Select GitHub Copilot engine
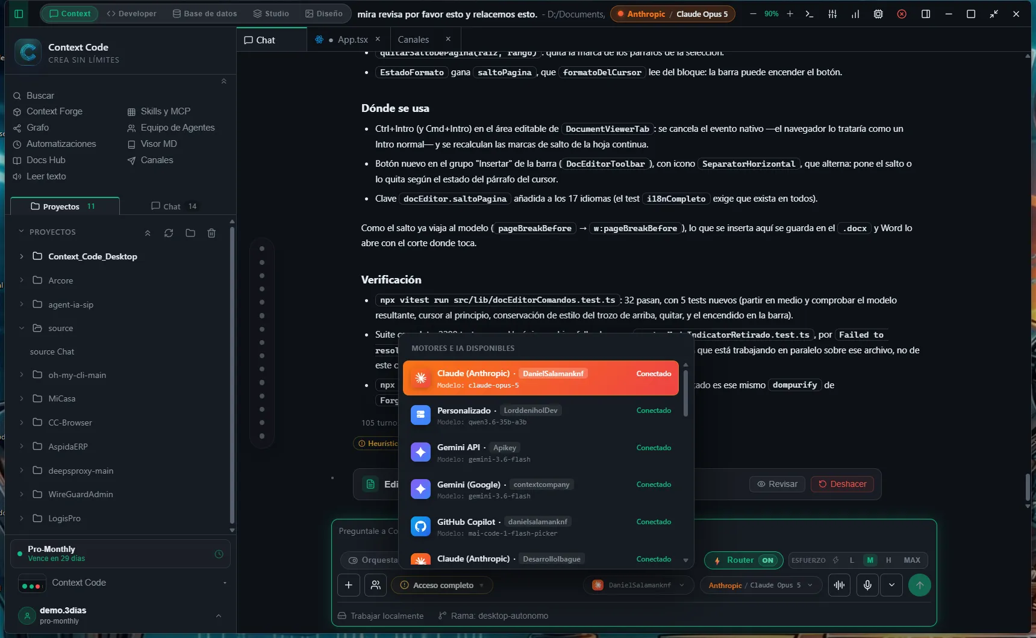 coord(541,527)
